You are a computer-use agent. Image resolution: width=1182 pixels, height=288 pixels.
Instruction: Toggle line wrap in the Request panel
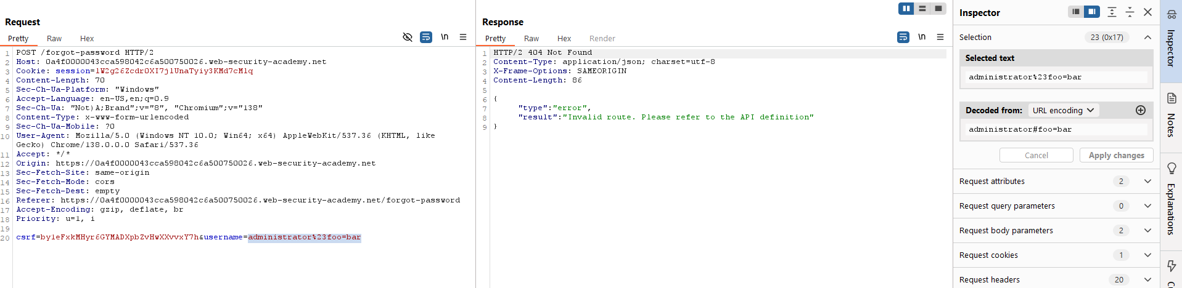coord(426,38)
